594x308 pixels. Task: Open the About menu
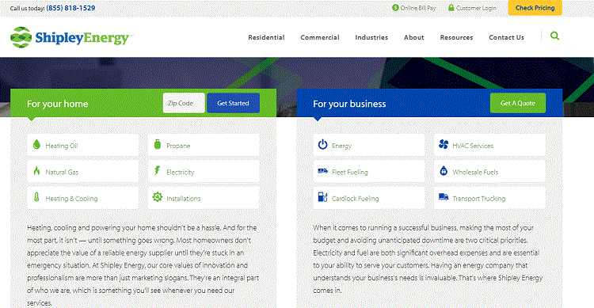coord(414,37)
